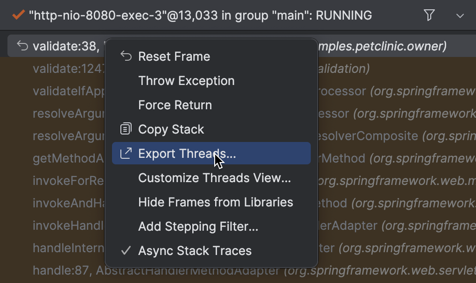The height and width of the screenshot is (283, 476).
Task: Click the Reset Frame arrow icon
Action: click(x=125, y=56)
